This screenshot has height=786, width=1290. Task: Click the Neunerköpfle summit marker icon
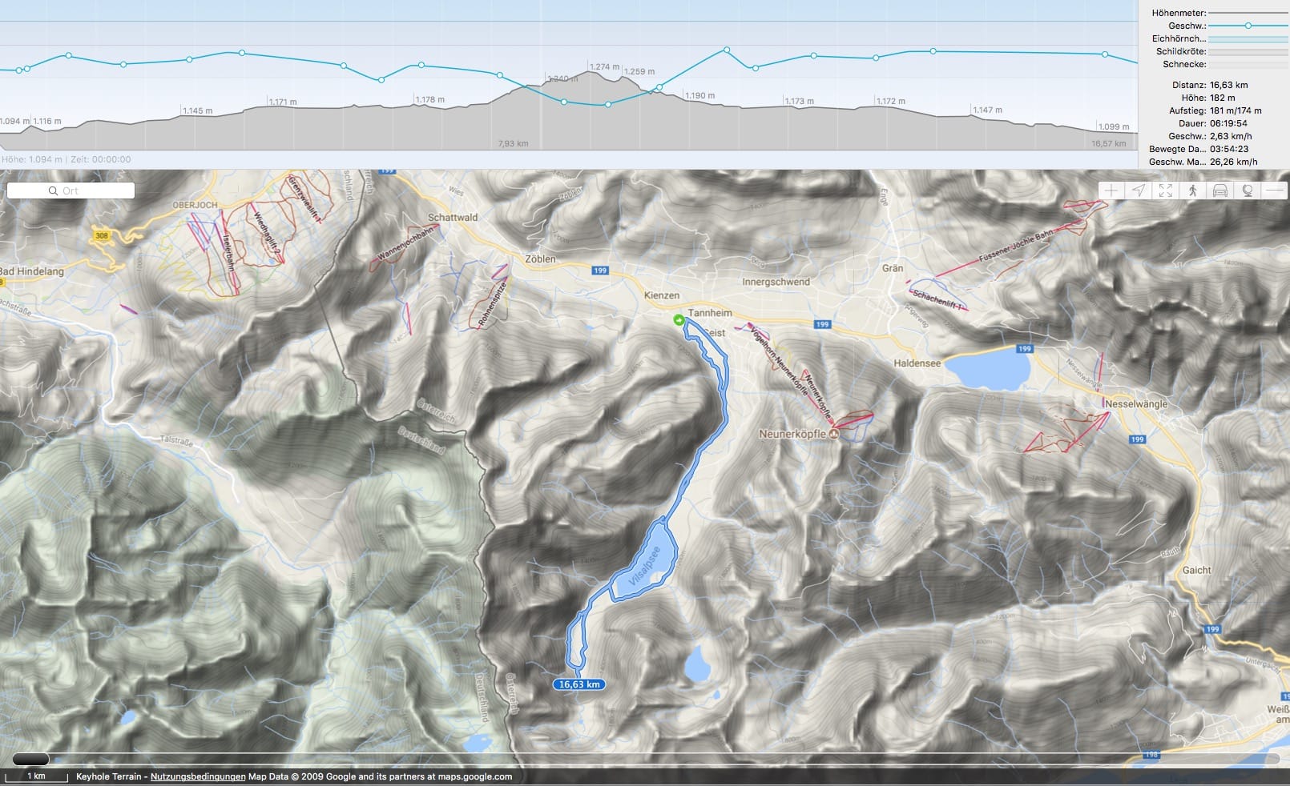833,434
